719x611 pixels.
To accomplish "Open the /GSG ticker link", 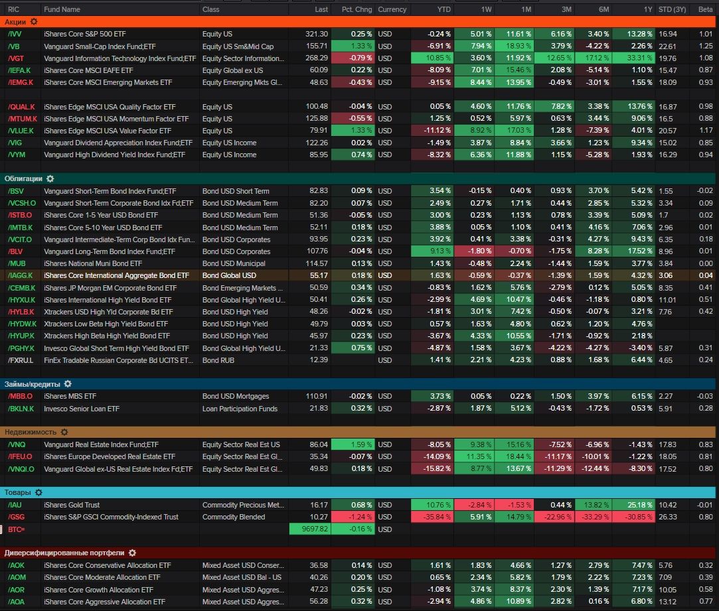I will pyautogui.click(x=16, y=517).
